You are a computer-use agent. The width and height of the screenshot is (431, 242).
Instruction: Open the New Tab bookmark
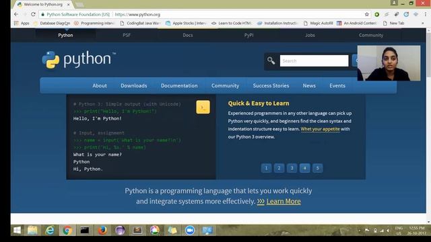[x=393, y=24]
